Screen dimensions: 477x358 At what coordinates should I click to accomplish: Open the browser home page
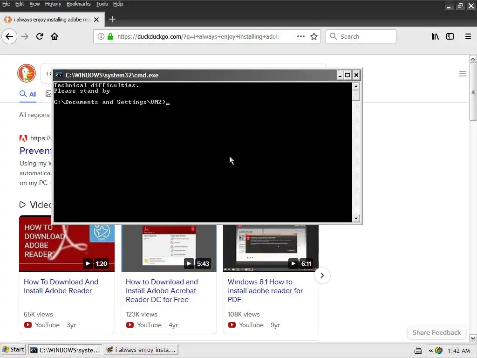coord(55,36)
